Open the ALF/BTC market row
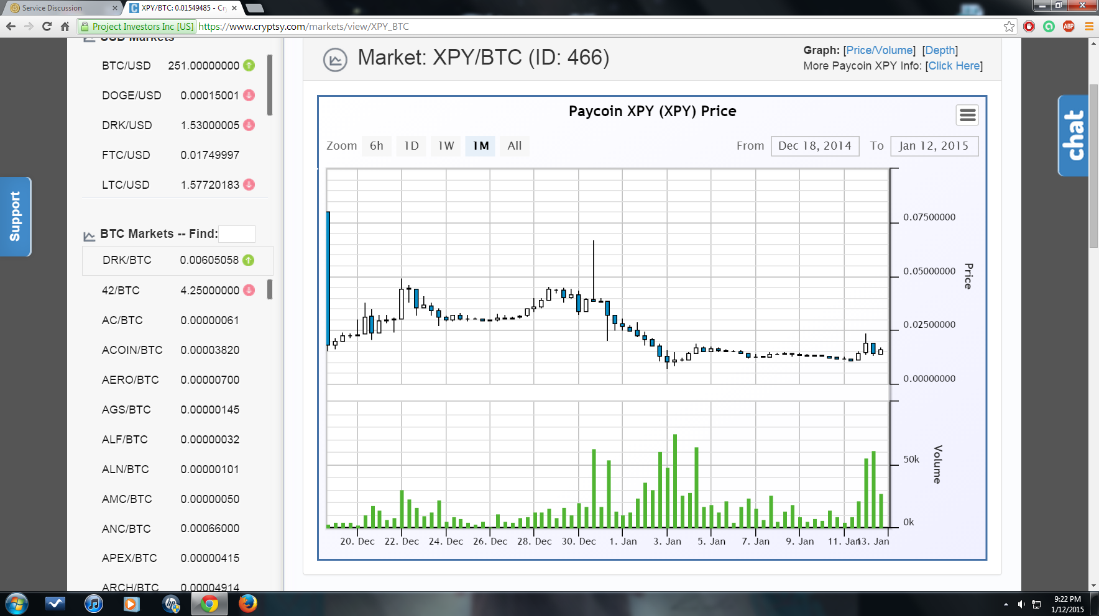The height and width of the screenshot is (616, 1099). click(x=178, y=439)
